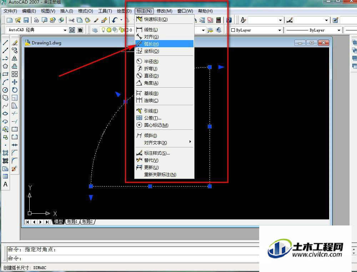The width and height of the screenshot is (357, 272).
Task: Open the AutoCAD 经典 workspace dropdown
Action: coord(65,30)
